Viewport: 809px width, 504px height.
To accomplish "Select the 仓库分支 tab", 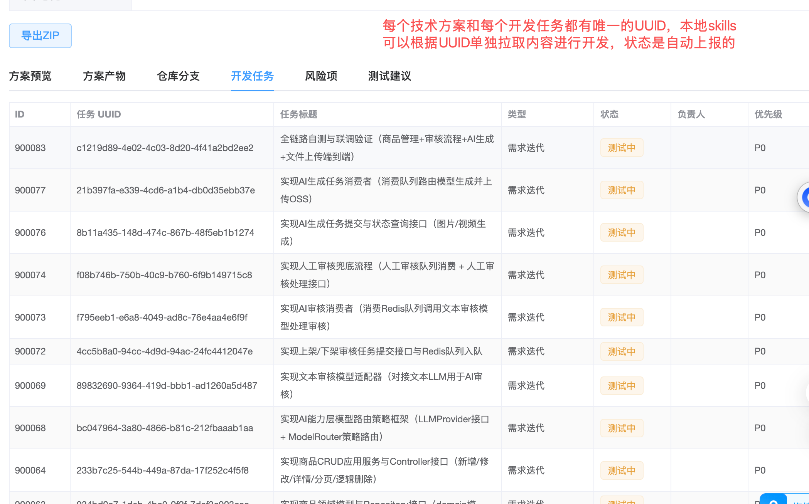I will click(179, 76).
